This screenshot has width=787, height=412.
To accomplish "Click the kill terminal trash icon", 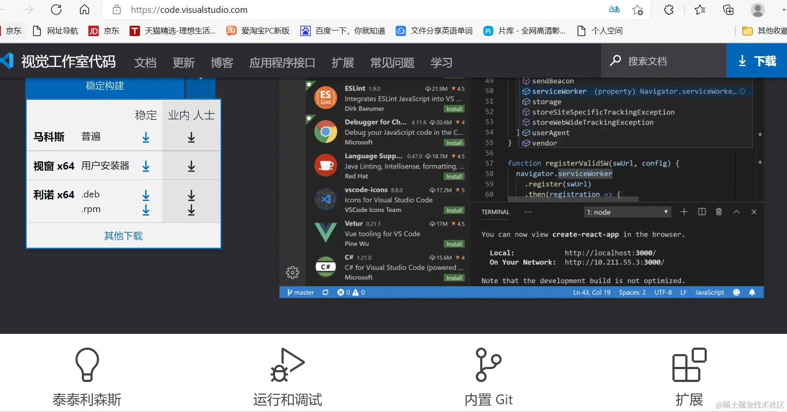I will (x=719, y=212).
